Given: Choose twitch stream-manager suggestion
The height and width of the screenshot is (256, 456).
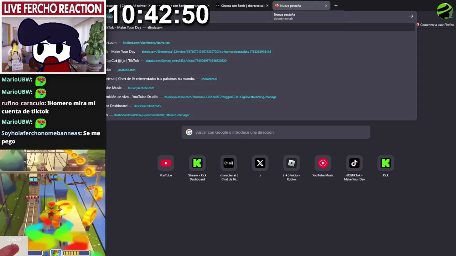Looking at the screenshot, I should (261, 115).
